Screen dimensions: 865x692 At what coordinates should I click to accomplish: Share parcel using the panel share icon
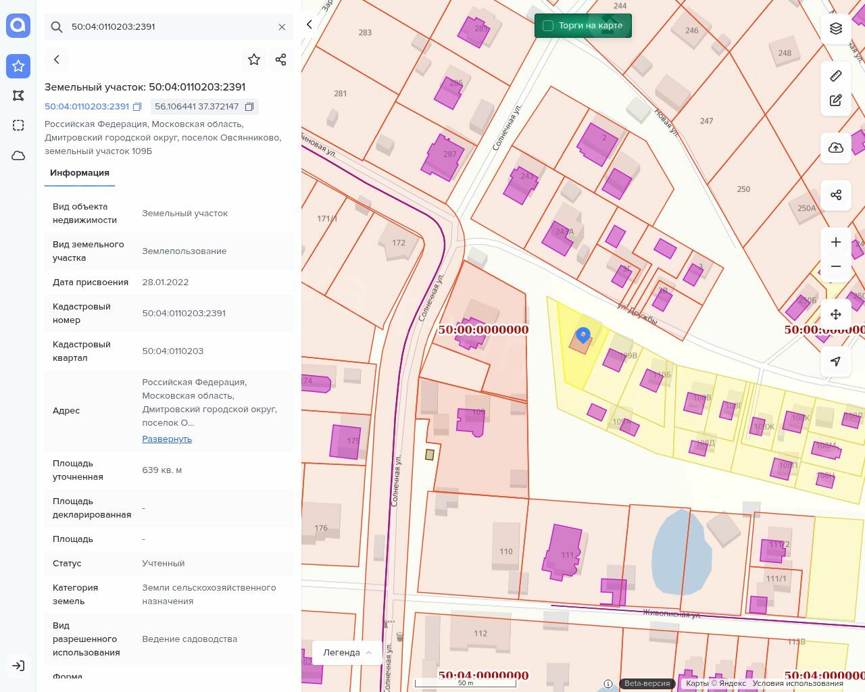pos(281,59)
